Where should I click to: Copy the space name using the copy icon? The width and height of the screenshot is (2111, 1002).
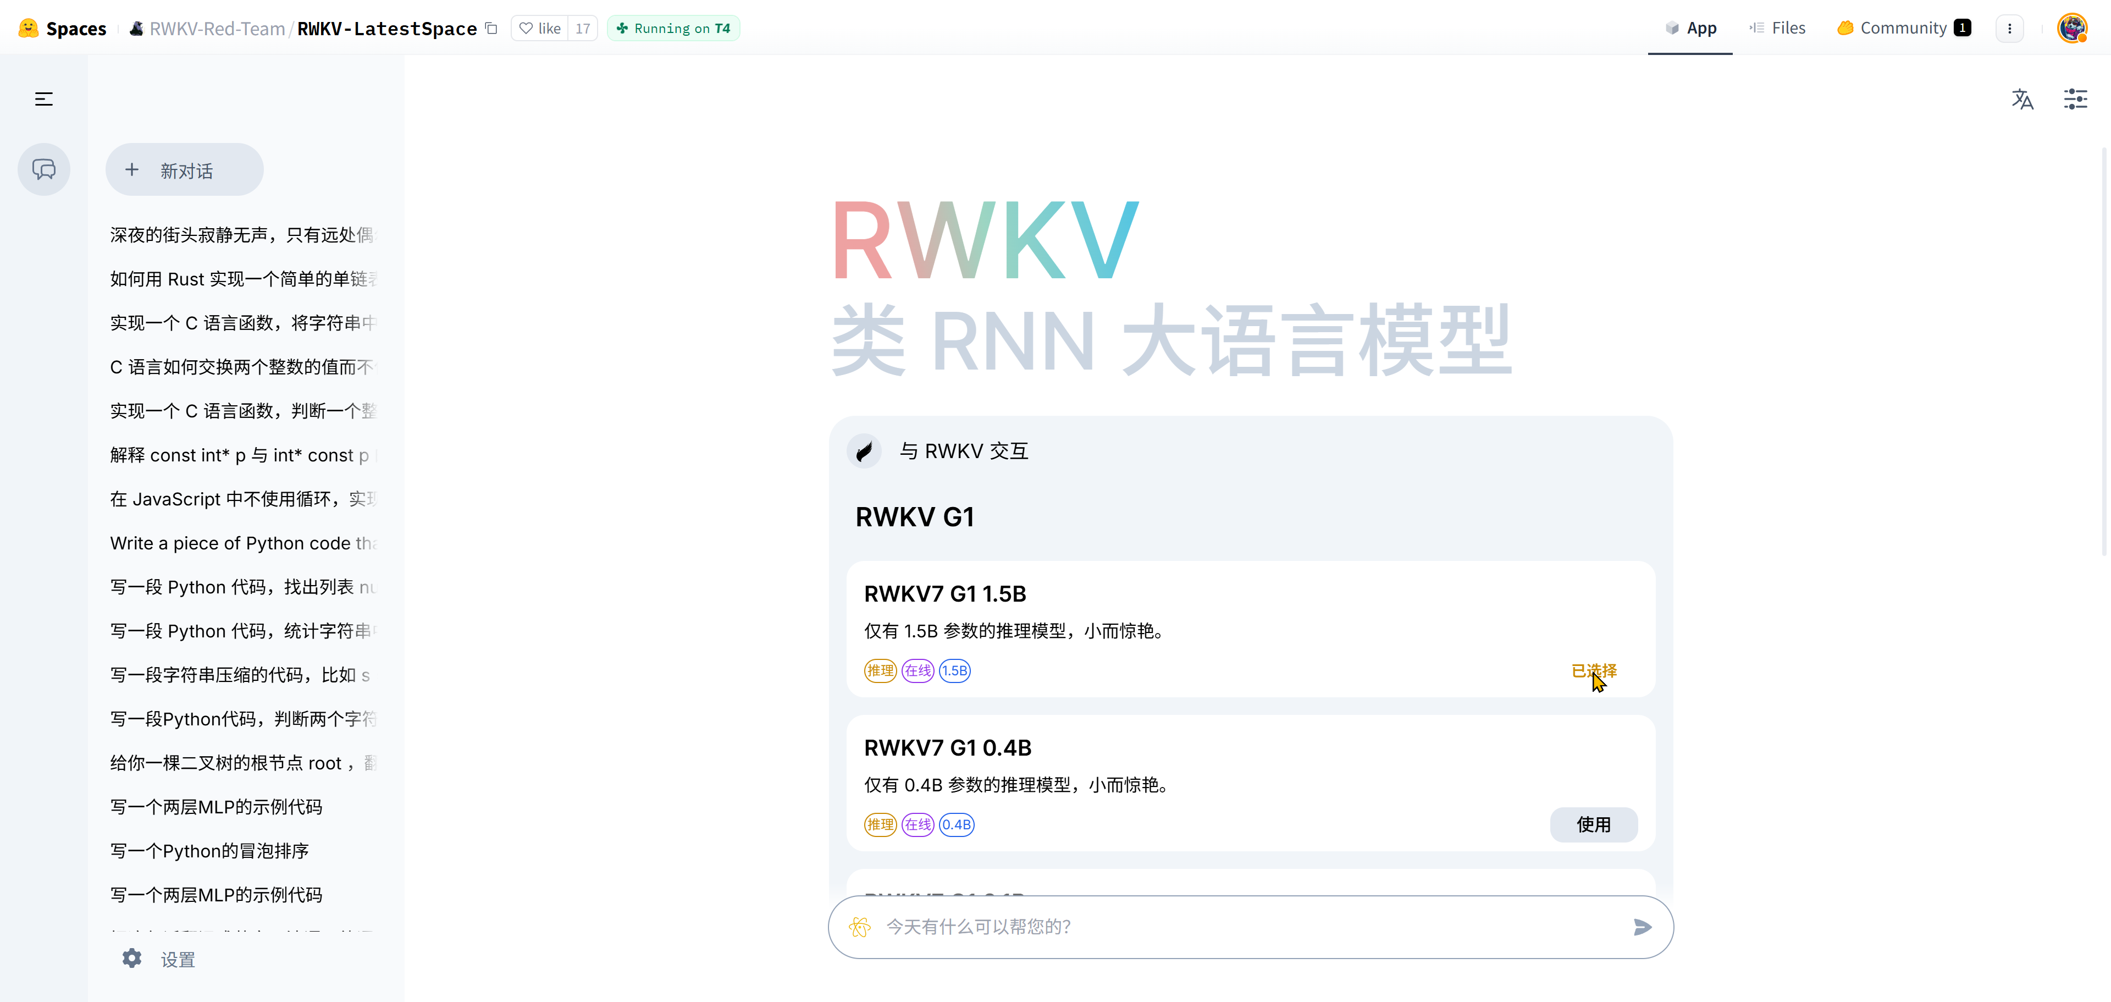[491, 28]
